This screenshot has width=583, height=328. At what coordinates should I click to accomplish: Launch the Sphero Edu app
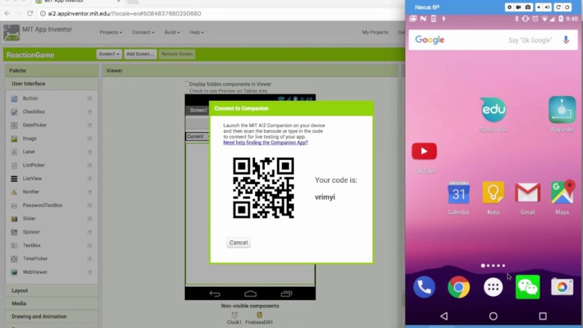pyautogui.click(x=493, y=110)
